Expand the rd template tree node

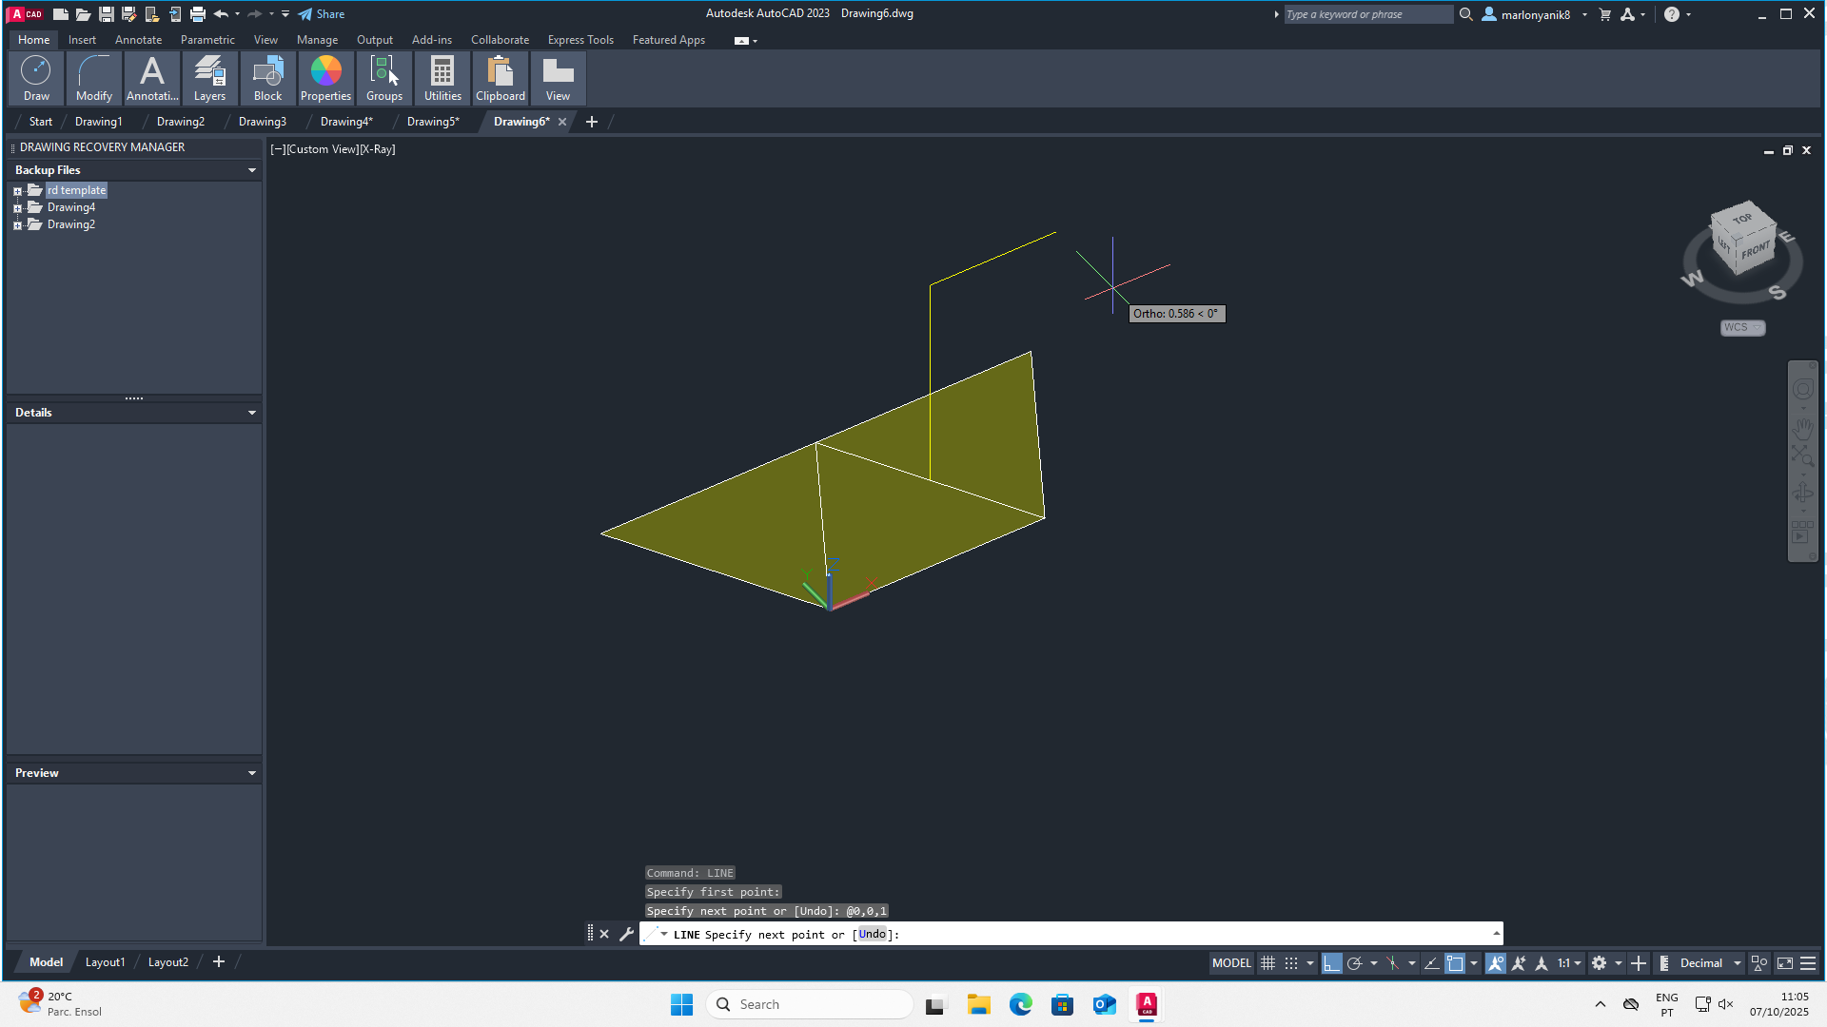click(17, 191)
